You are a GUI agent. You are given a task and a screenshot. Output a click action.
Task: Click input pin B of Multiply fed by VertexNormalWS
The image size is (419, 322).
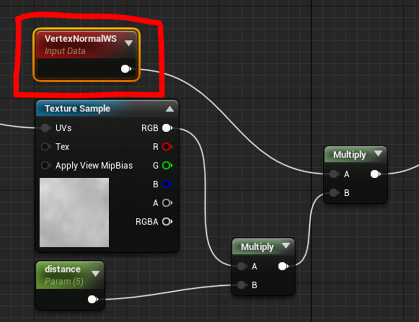pos(334,193)
